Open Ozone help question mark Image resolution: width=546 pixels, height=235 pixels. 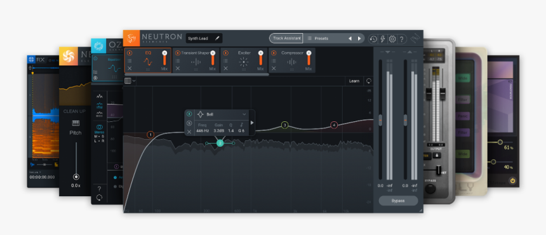(100, 189)
